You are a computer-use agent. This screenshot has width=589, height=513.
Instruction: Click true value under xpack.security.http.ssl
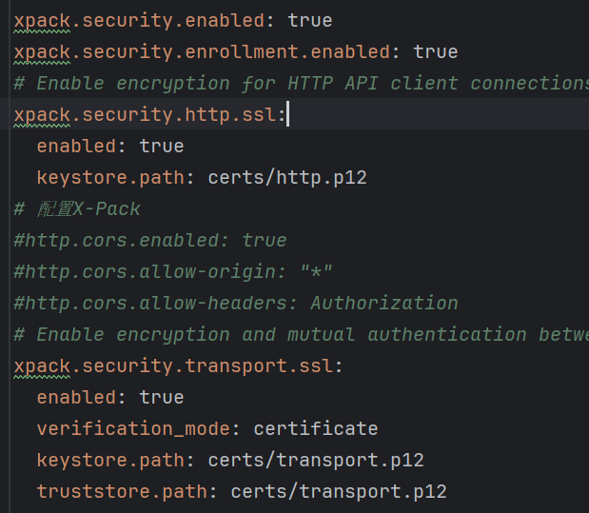pyautogui.click(x=162, y=147)
